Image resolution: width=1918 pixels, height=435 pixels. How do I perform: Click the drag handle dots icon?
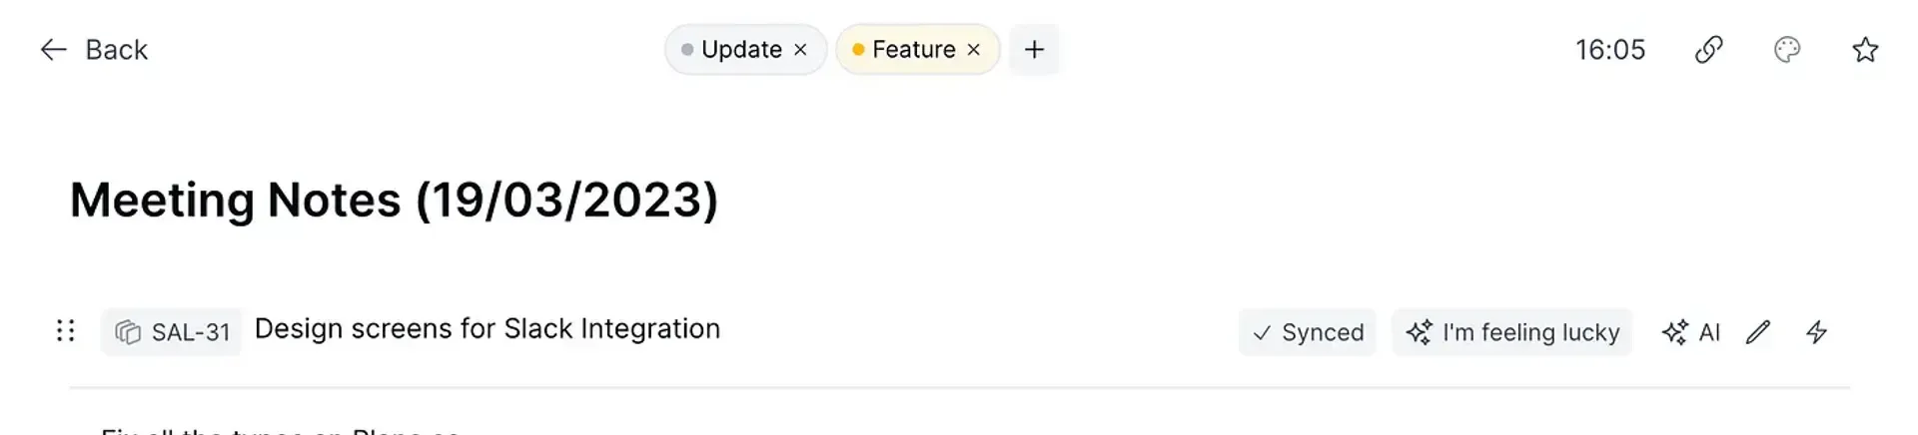point(66,331)
